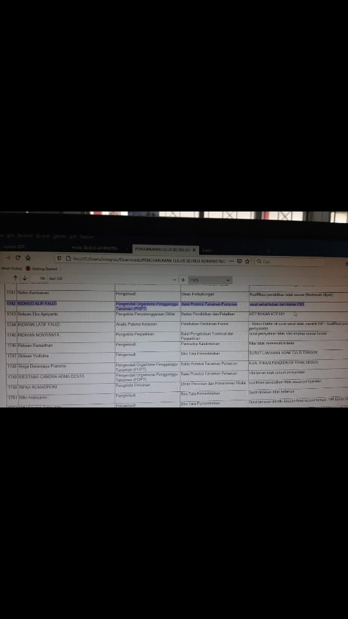Go to previous PDF page with up arrow

[x=15, y=278]
